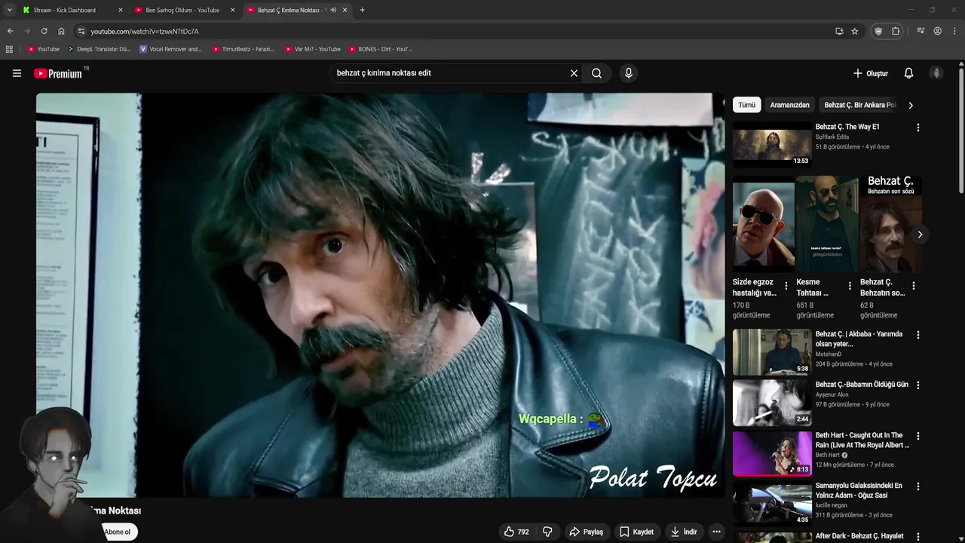Open options for After Dark video
Screen dimensions: 965x543
tap(918, 536)
